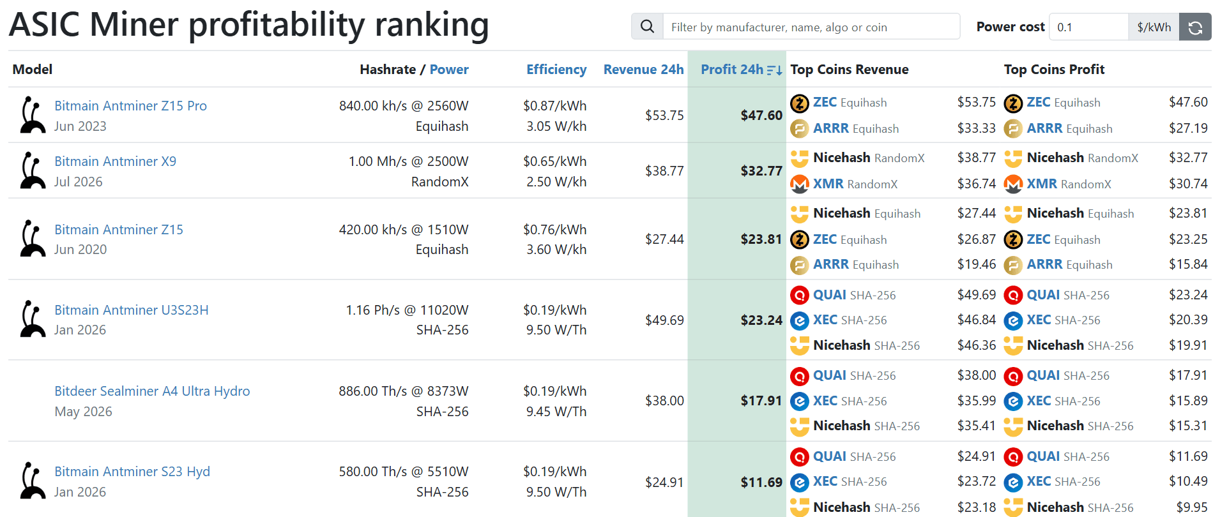Click the XEC coin icon in U3S23H revenue
1220x517 pixels.
[800, 320]
